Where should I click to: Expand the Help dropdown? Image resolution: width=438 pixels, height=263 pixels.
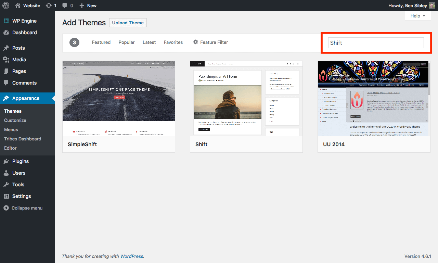point(418,16)
